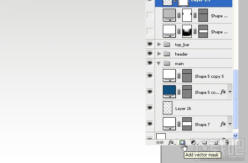Click the fx icon on the Shape 7 layer
Screen dimensions: 248x163
click(x=223, y=124)
